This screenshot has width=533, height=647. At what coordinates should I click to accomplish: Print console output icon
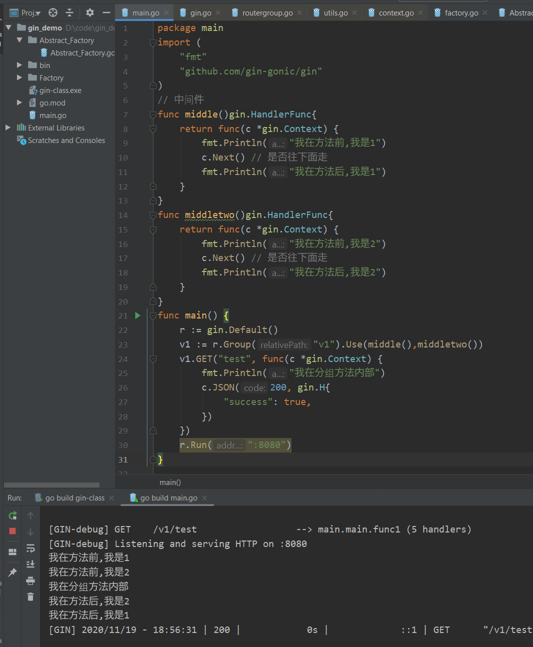coord(30,580)
